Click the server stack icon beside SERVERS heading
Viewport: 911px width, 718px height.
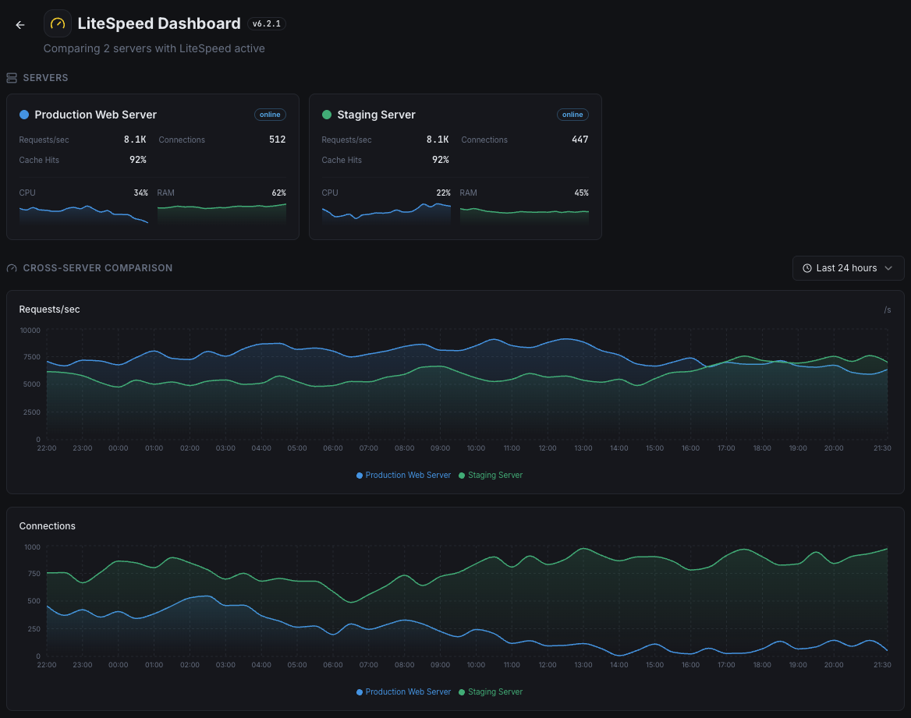(11, 77)
